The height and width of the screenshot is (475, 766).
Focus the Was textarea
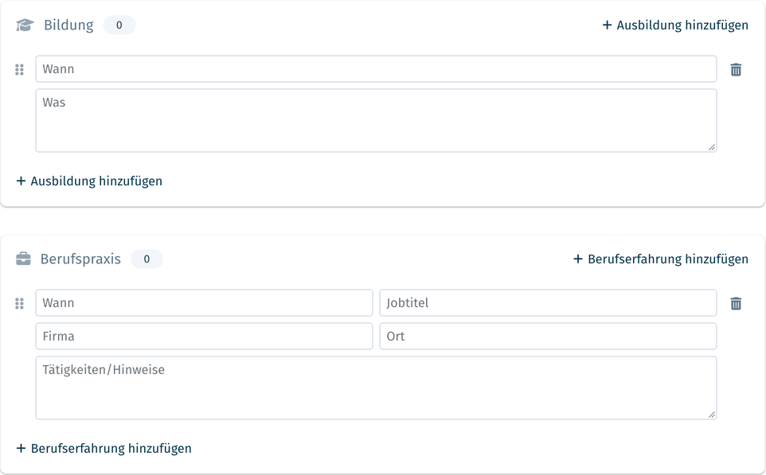point(376,121)
